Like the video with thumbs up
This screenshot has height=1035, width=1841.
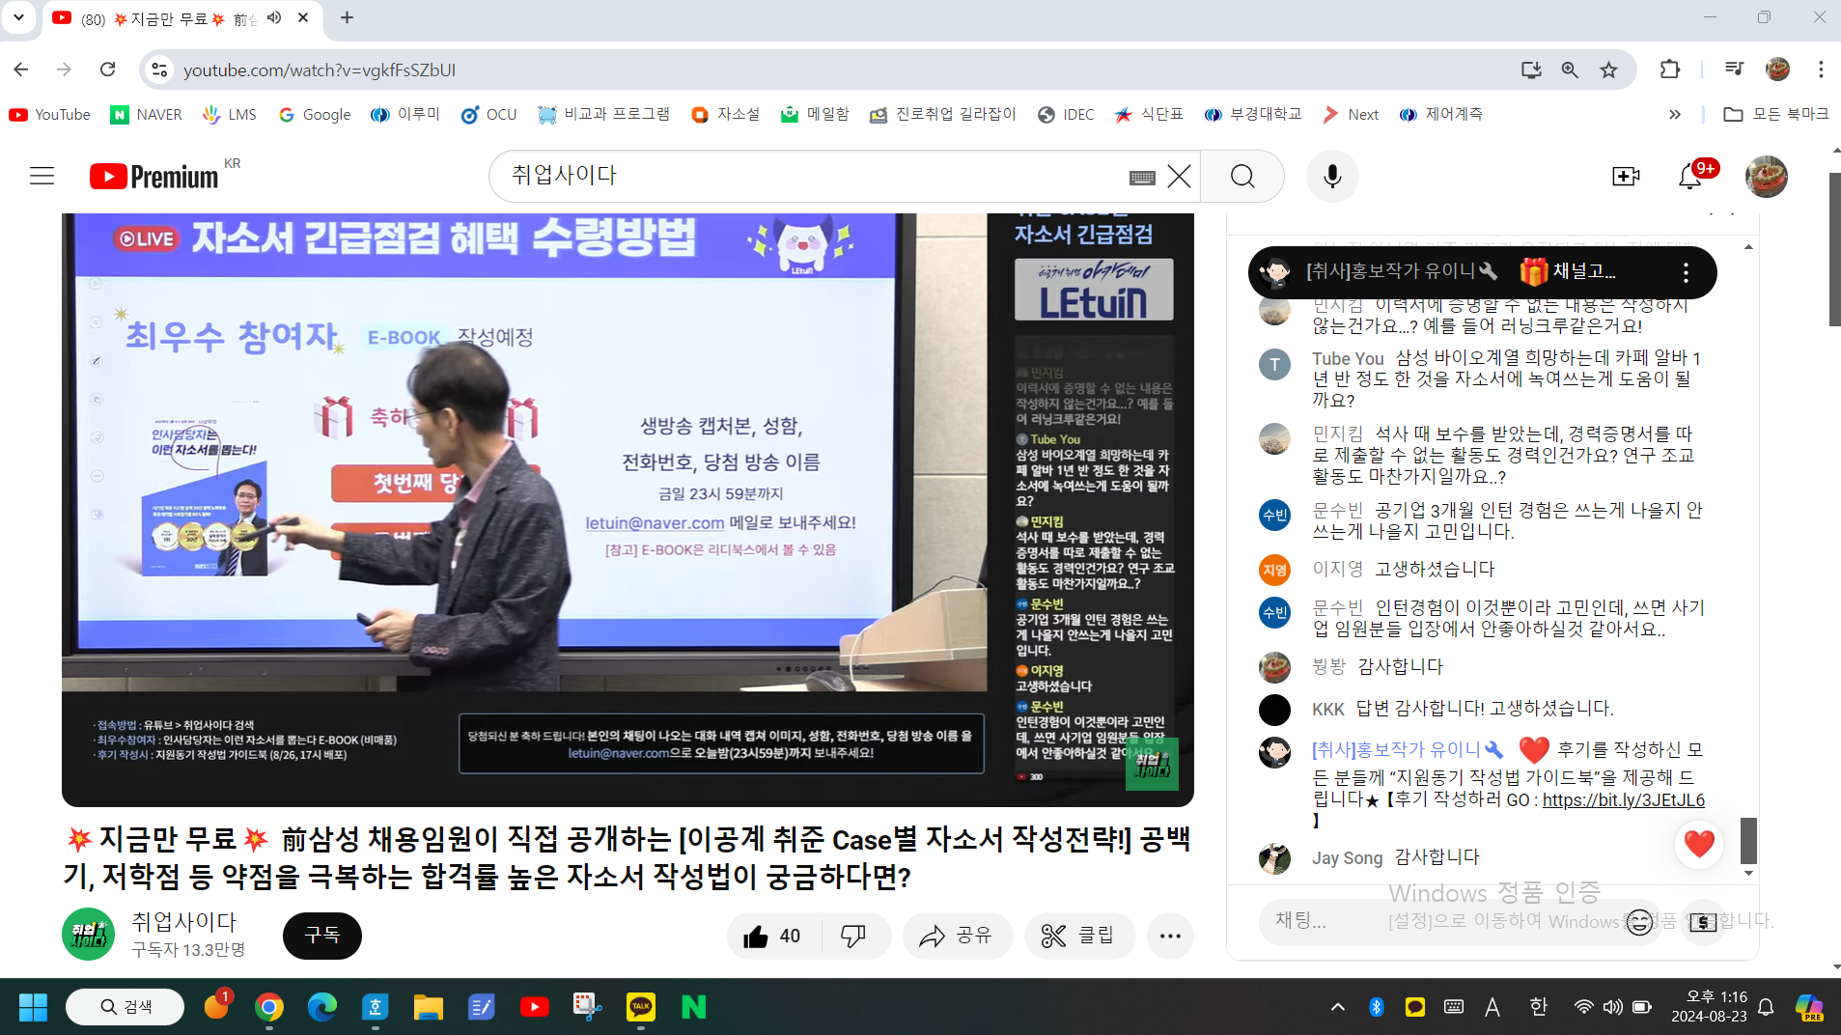[x=772, y=936]
